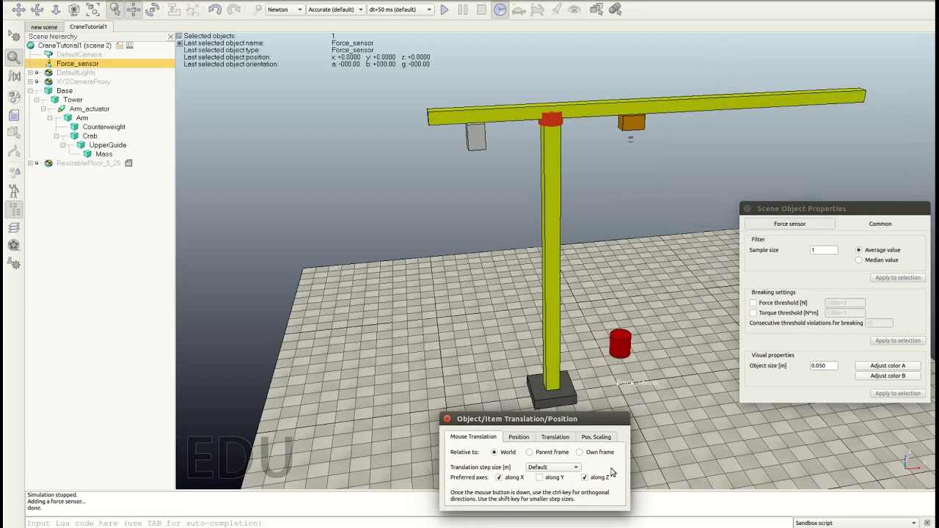
Task: Click the fit-to-view toolbar icon
Action: coord(92,10)
